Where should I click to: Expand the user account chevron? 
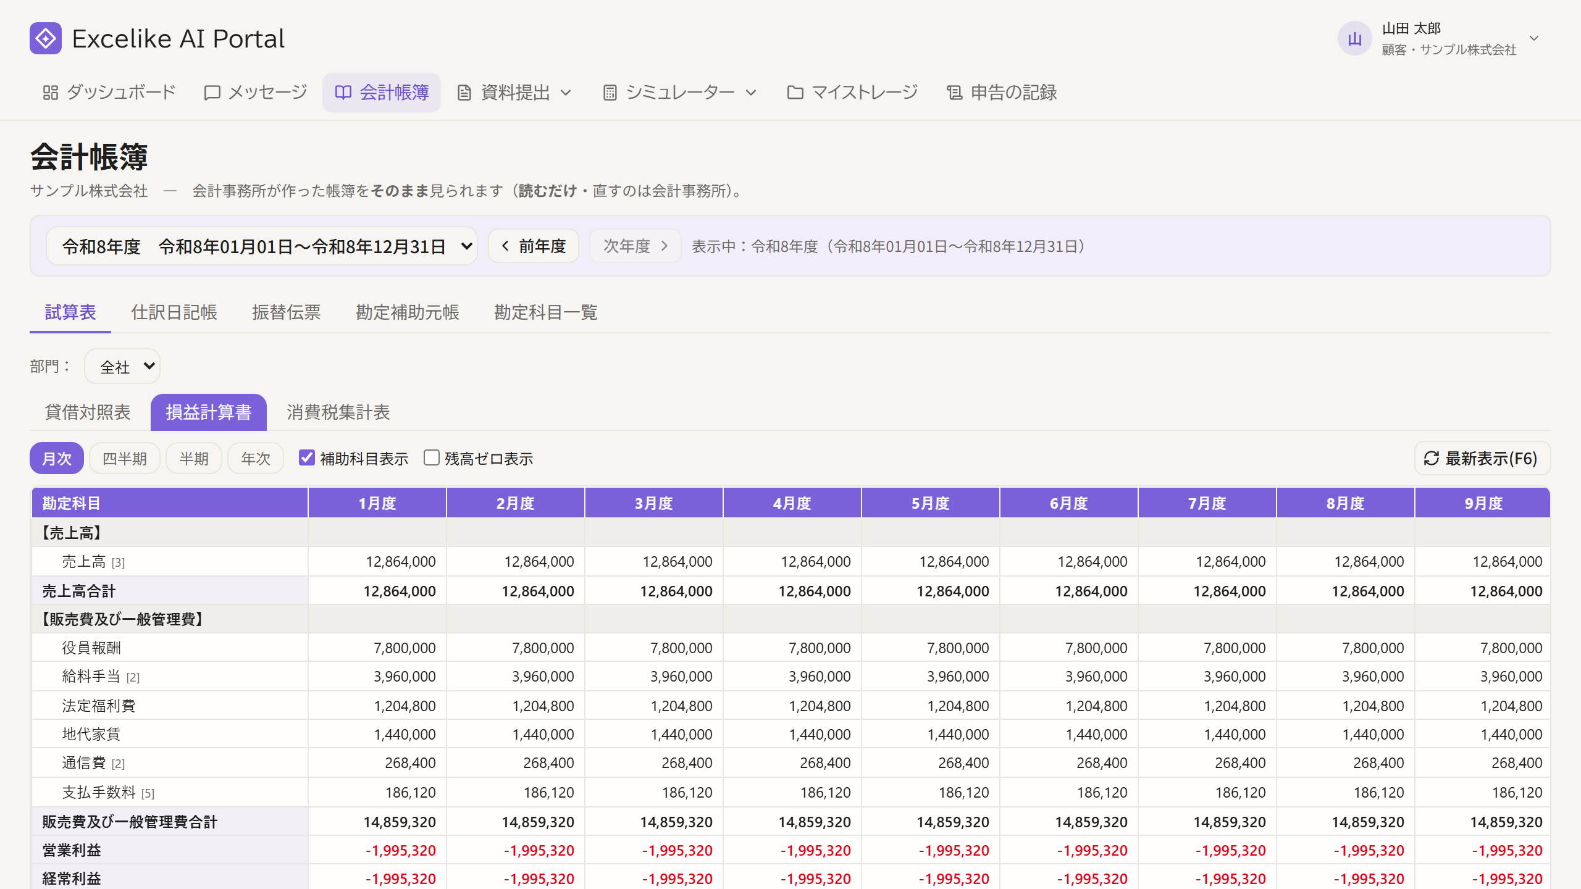(x=1534, y=38)
